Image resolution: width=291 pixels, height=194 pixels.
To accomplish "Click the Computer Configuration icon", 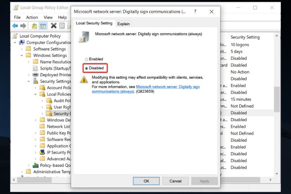I will click(22, 42).
